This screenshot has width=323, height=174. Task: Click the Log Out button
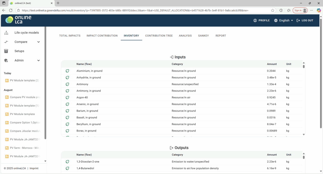coord(305,20)
